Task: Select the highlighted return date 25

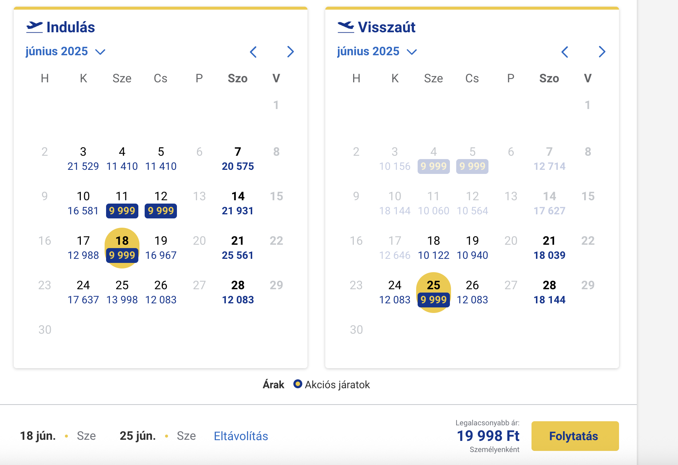Action: pos(434,293)
